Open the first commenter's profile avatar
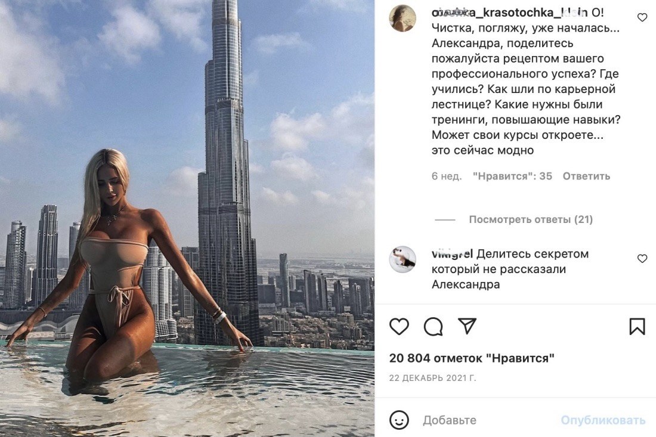This screenshot has height=437, width=656. [403, 18]
